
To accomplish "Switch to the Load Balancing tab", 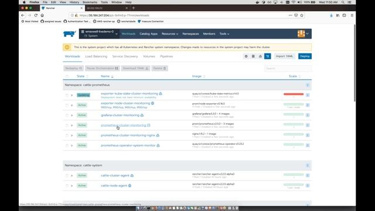I will [x=96, y=56].
